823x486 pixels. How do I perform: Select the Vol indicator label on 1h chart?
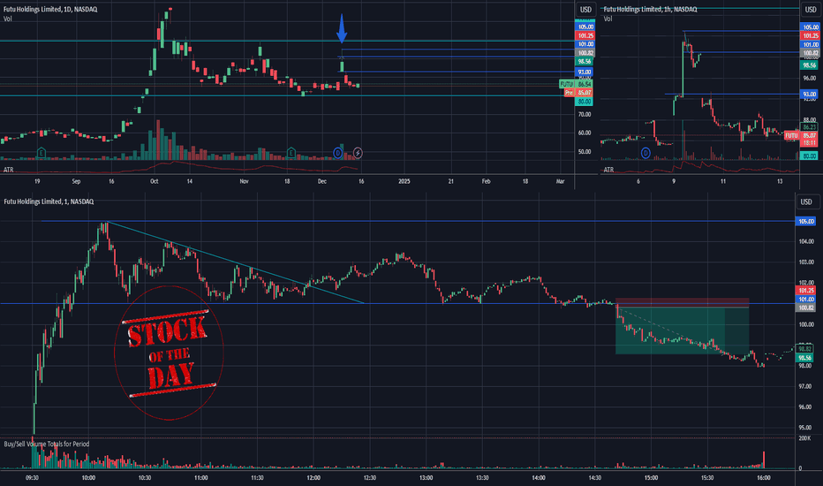[x=608, y=19]
